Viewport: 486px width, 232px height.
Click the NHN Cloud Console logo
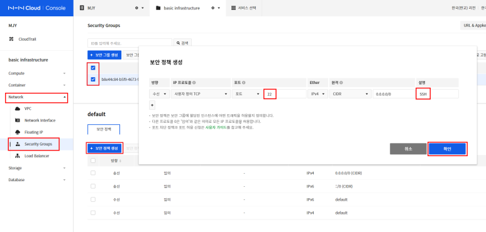tap(36, 8)
